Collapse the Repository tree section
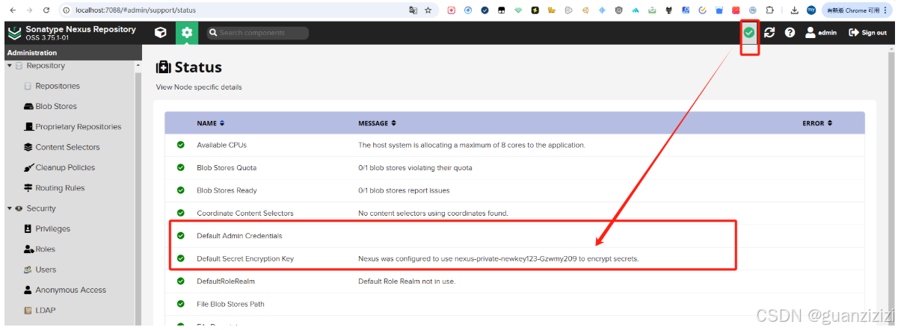The height and width of the screenshot is (330, 898). pyautogui.click(x=10, y=66)
